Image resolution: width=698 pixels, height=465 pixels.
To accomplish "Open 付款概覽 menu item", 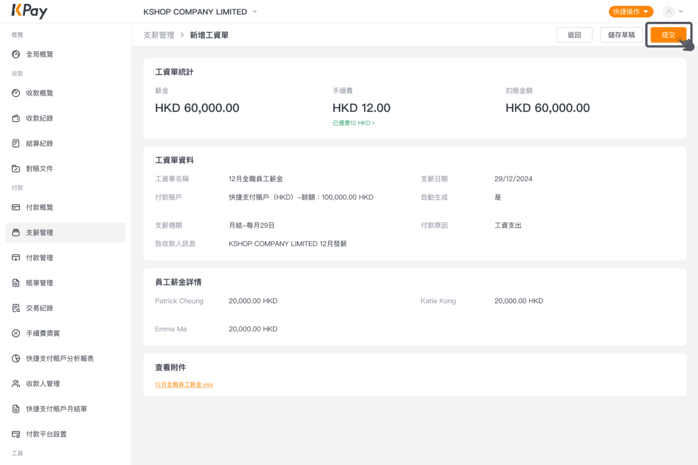I will point(40,207).
